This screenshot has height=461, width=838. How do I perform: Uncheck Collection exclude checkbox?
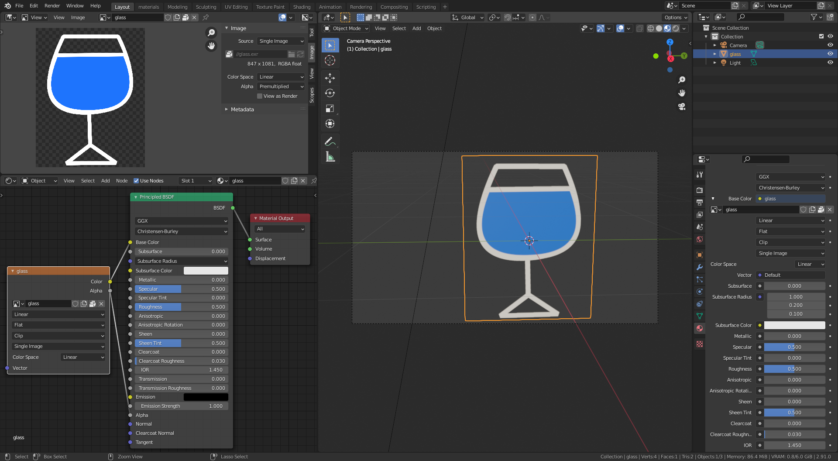pos(821,36)
